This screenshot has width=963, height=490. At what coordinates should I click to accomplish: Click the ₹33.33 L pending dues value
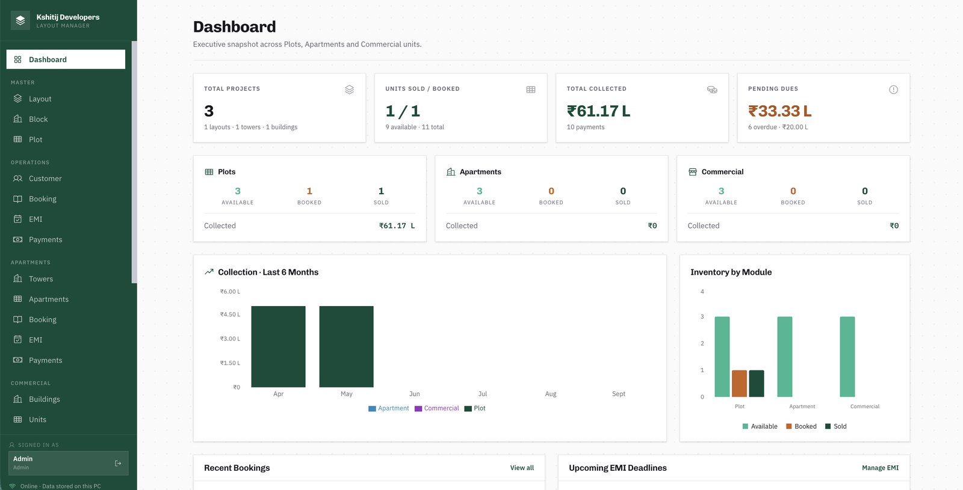[779, 111]
